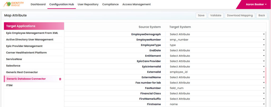
Task: Open EndDate target attribute dropdown
Action: click(x=216, y=50)
